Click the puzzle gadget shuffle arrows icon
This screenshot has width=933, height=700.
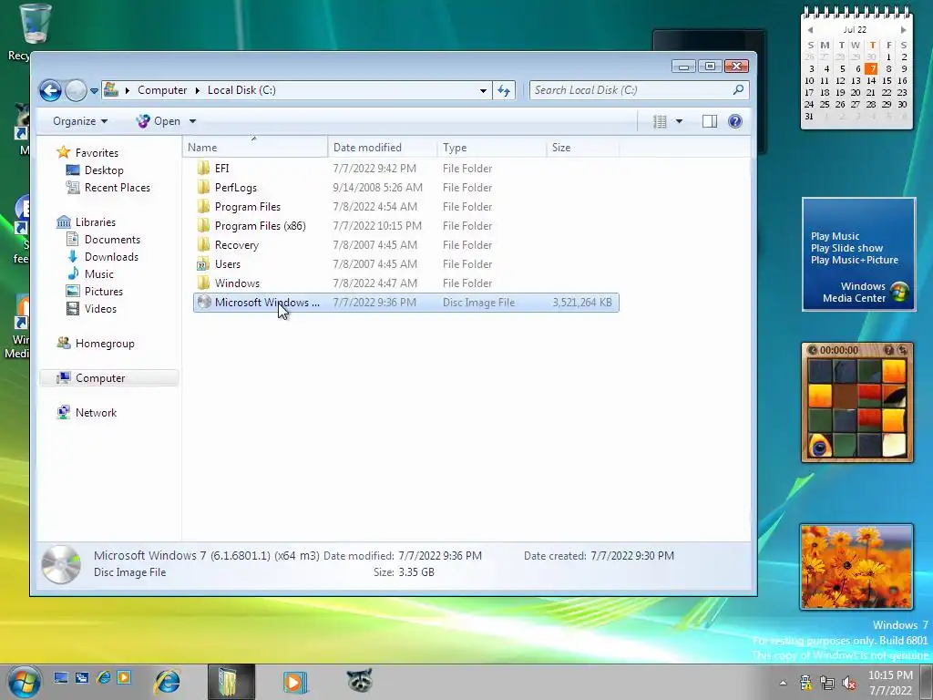coord(902,350)
